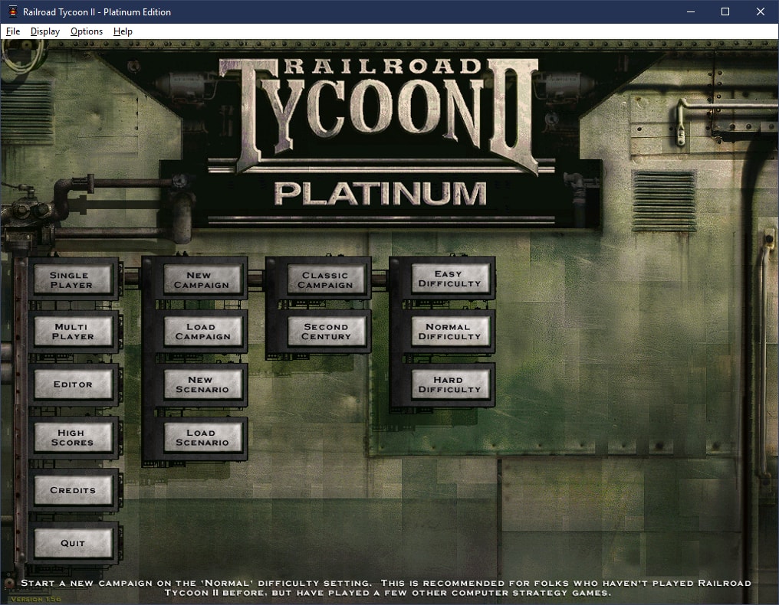
Task: Click the 'Version 1.56' text
Action: point(36,599)
